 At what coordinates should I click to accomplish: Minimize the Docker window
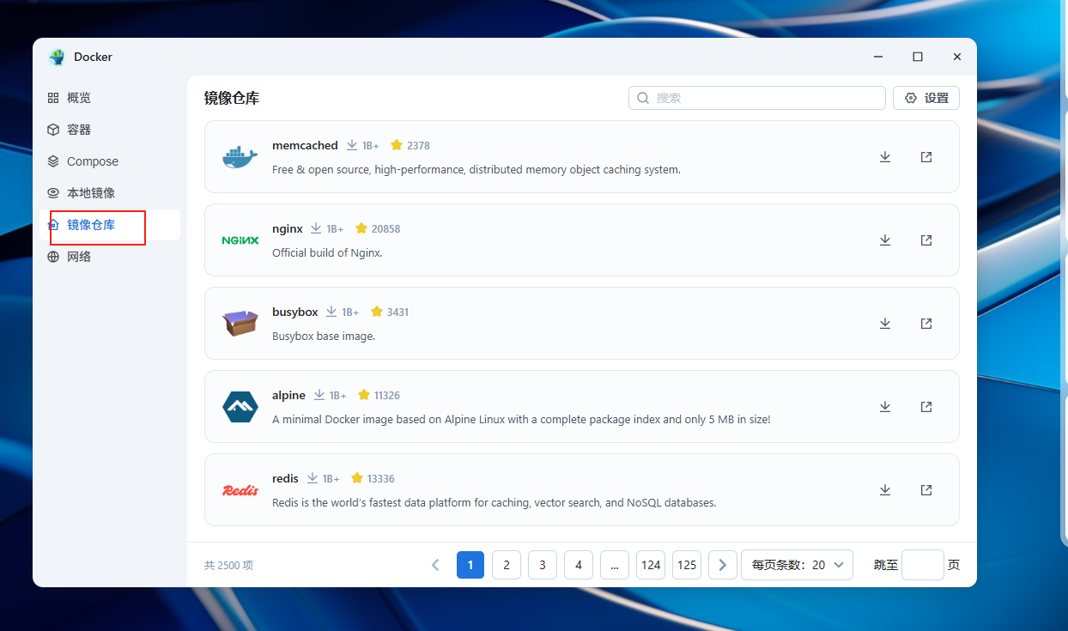(x=878, y=57)
